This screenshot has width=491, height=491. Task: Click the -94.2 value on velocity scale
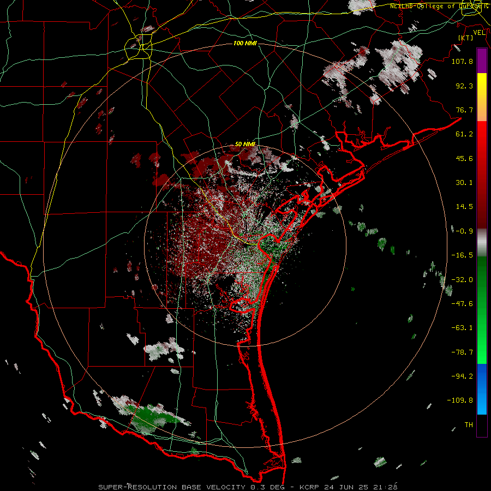point(462,376)
